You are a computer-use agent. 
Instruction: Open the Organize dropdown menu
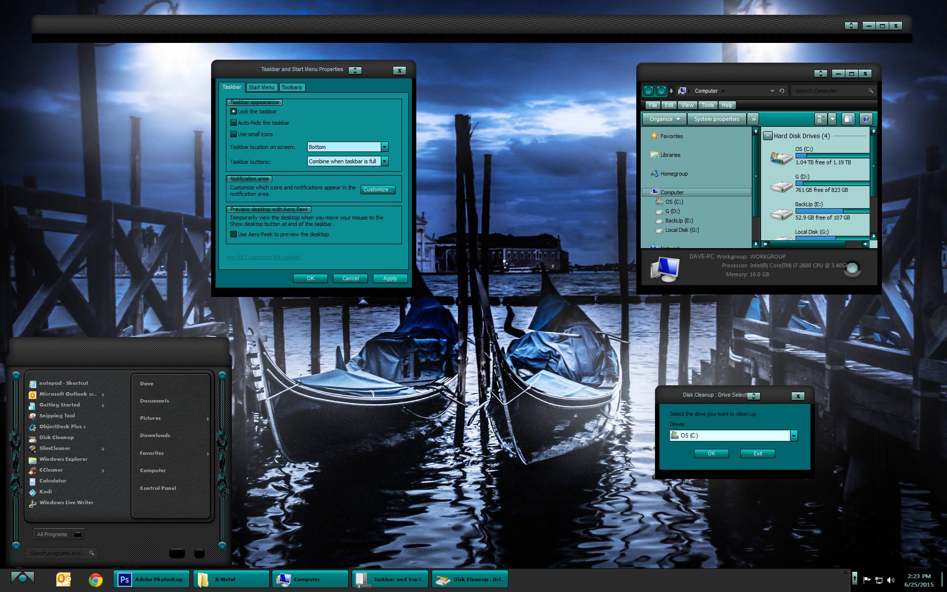664,119
